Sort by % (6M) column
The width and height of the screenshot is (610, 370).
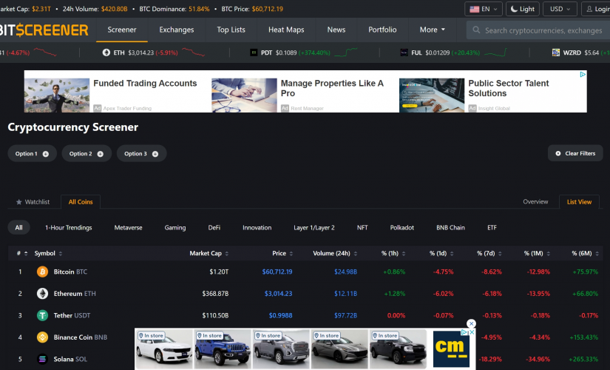pyautogui.click(x=585, y=254)
